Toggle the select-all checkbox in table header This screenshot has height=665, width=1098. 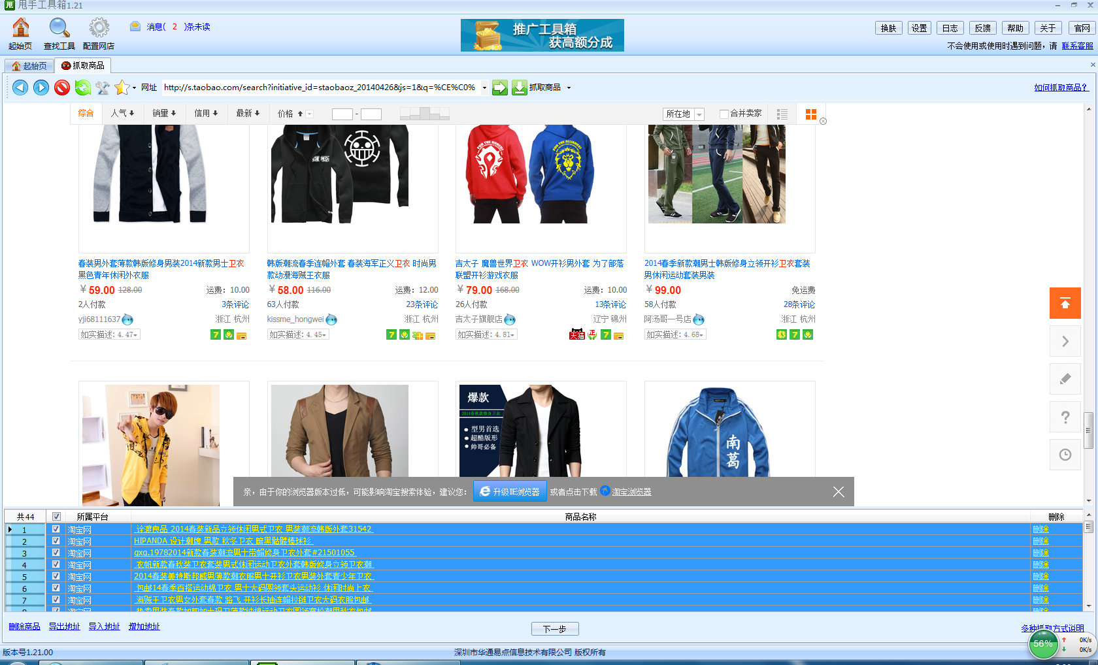56,517
